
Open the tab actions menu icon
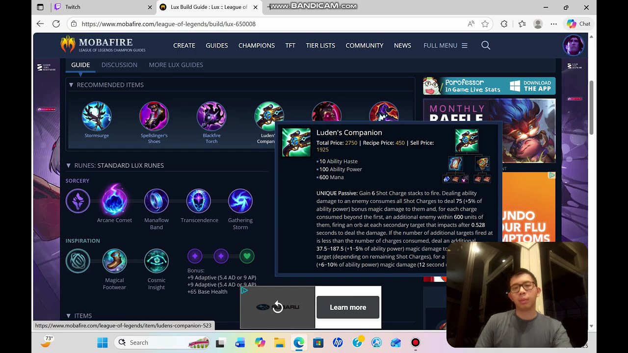click(40, 7)
